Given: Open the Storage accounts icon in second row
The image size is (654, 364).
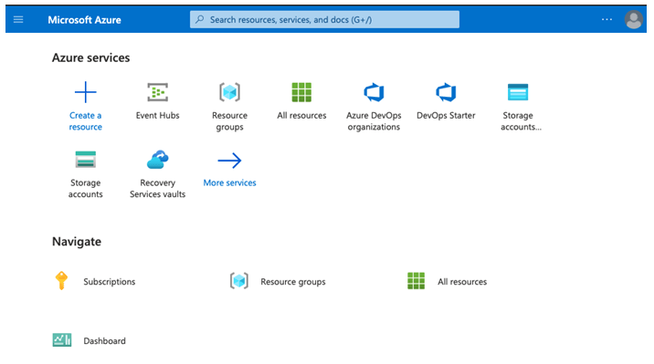Looking at the screenshot, I should coord(86,160).
